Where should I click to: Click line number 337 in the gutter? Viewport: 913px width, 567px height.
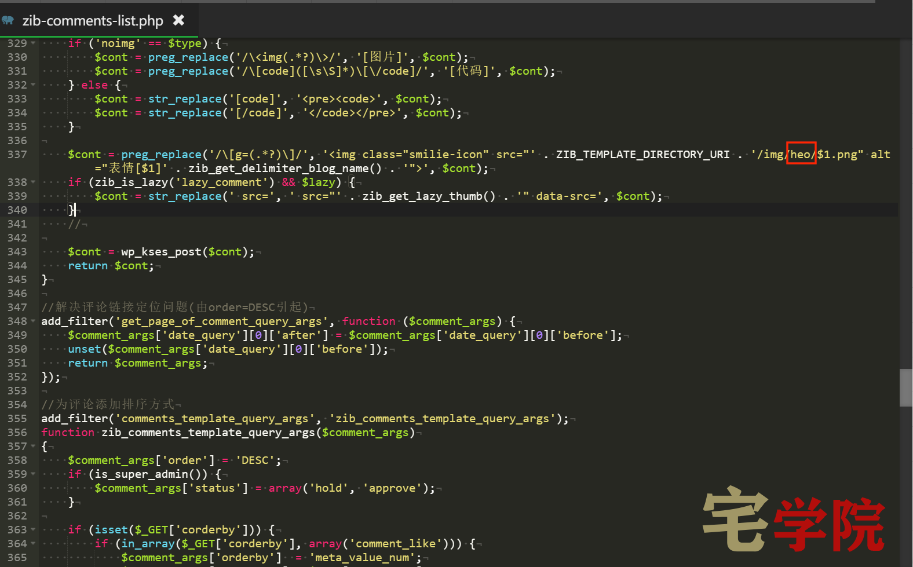pos(17,155)
